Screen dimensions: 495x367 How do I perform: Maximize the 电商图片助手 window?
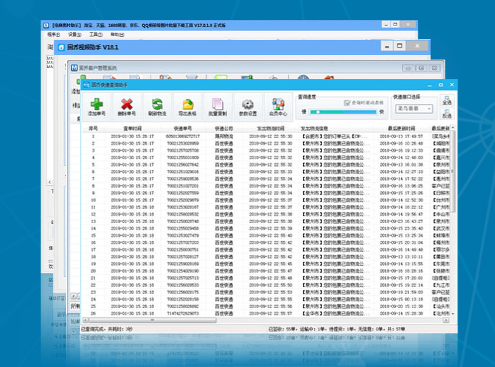tap(395, 24)
